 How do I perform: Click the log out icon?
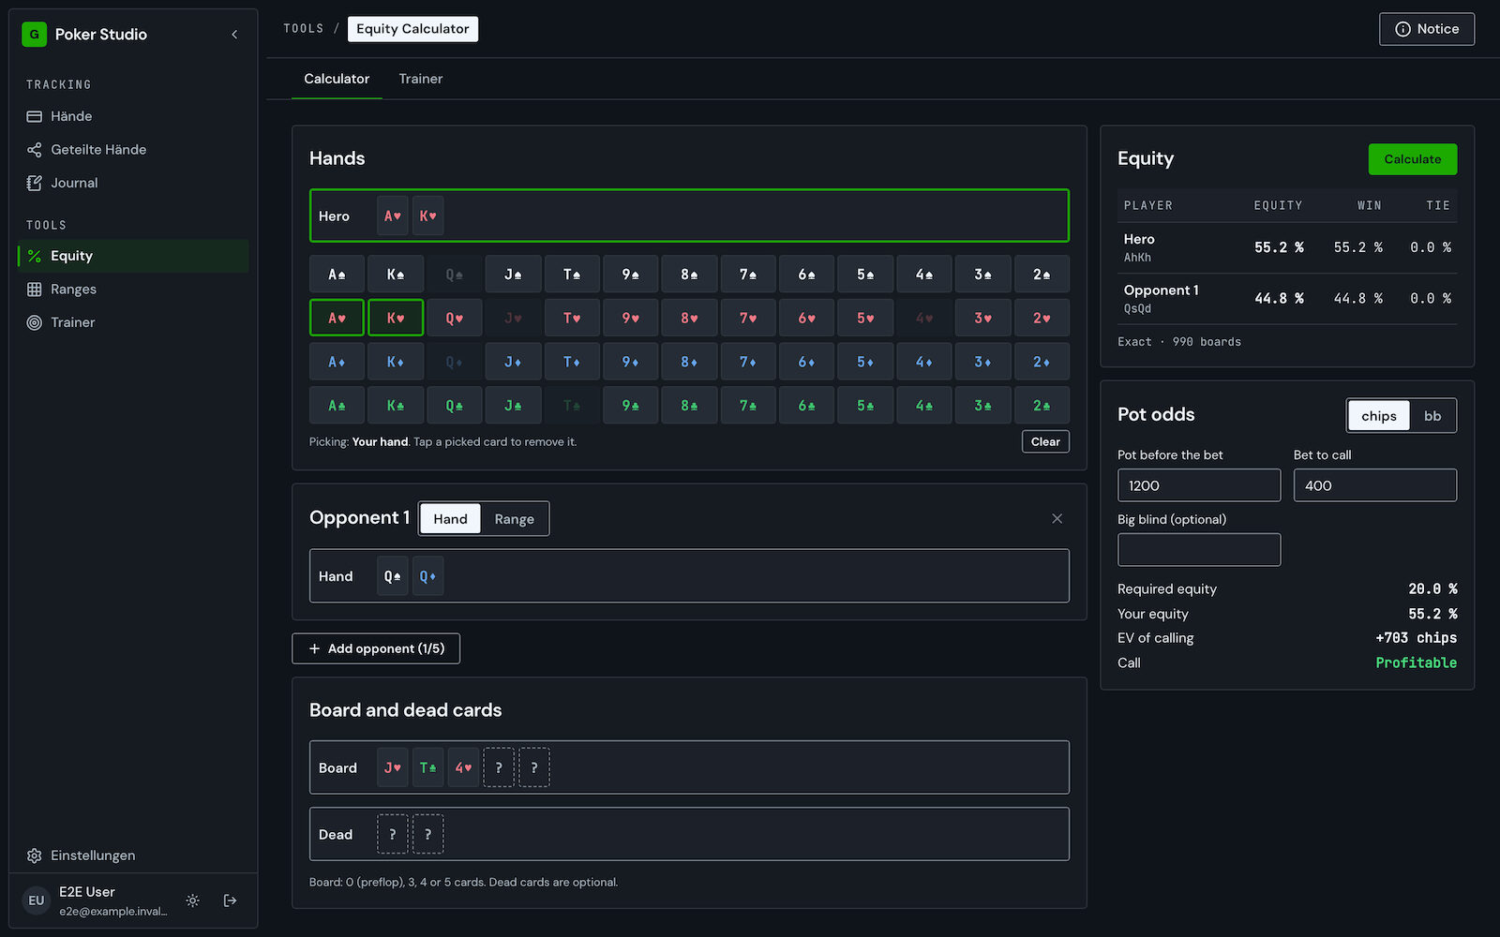point(231,900)
